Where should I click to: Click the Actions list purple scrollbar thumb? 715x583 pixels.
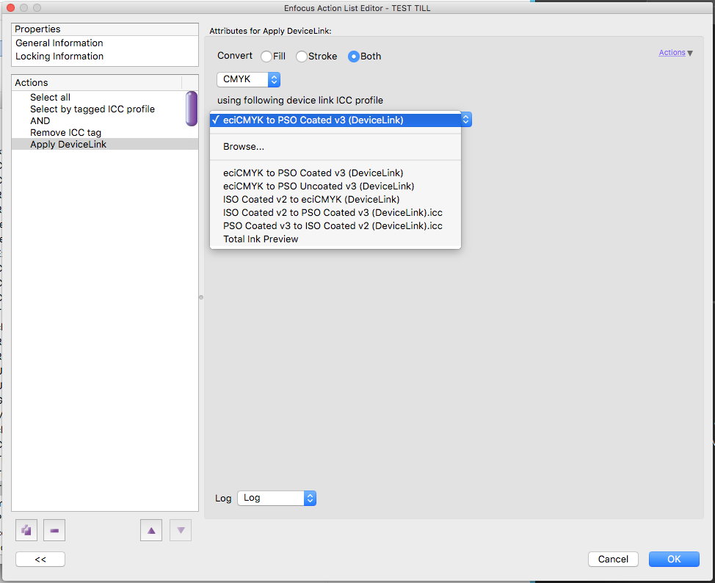point(192,109)
